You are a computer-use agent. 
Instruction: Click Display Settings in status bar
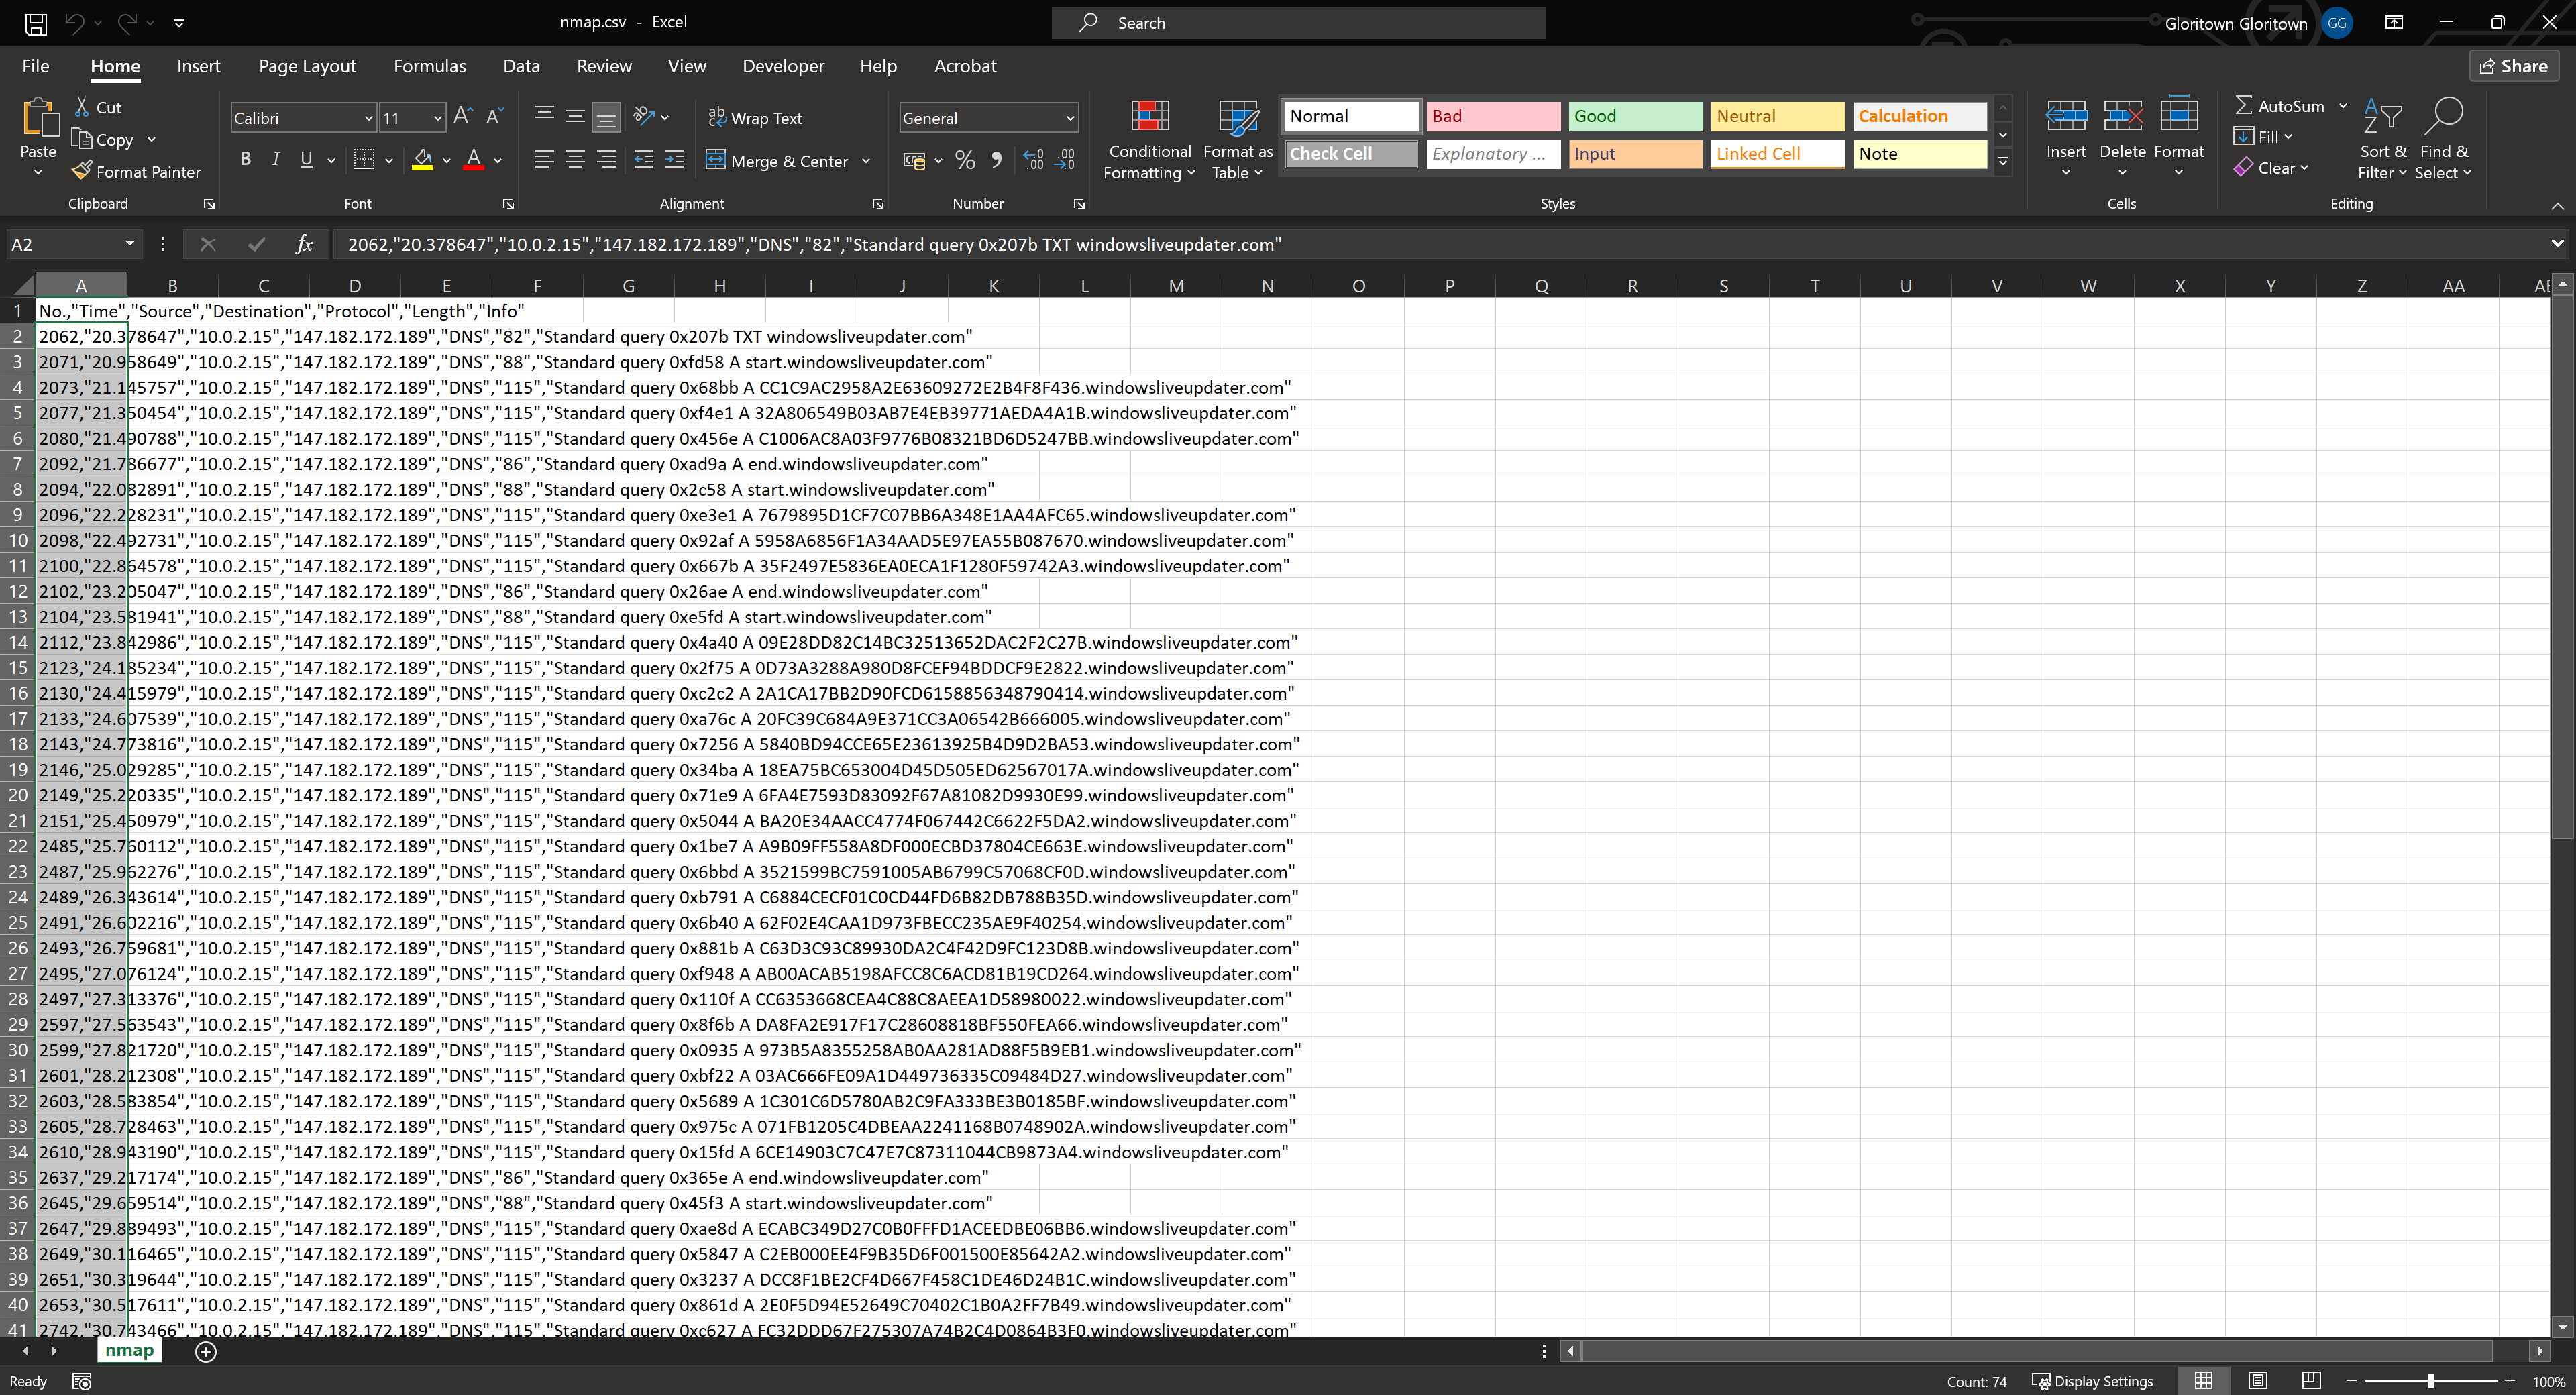(x=2093, y=1382)
